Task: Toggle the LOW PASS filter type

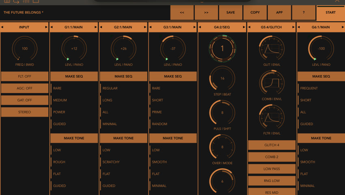Action: 272,169
